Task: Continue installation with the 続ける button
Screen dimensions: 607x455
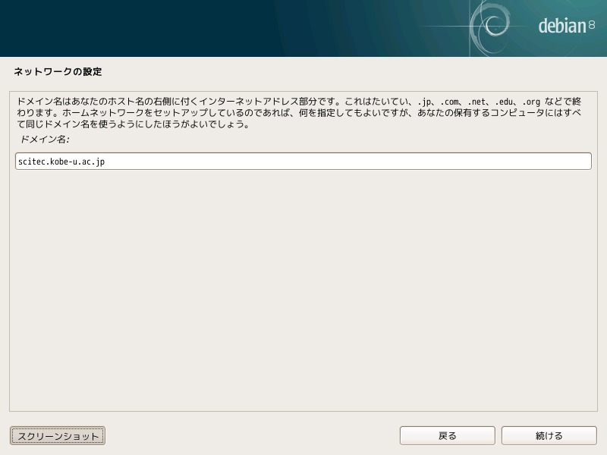Action: pyautogui.click(x=549, y=435)
